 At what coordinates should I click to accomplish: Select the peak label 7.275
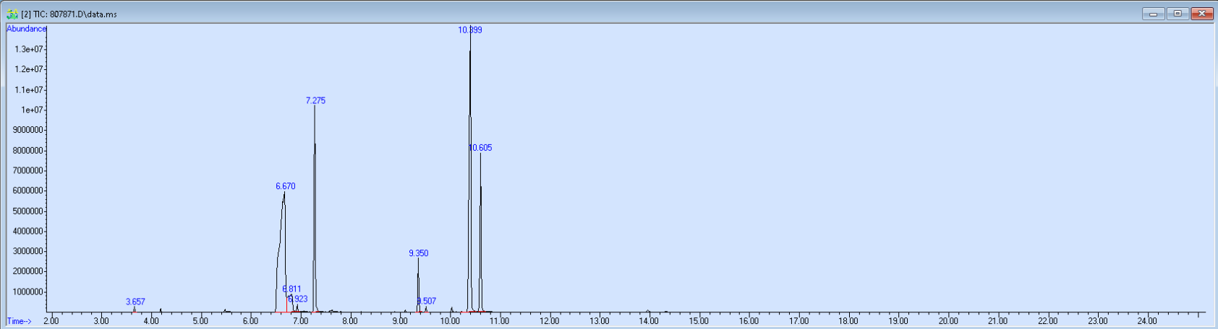pos(315,101)
